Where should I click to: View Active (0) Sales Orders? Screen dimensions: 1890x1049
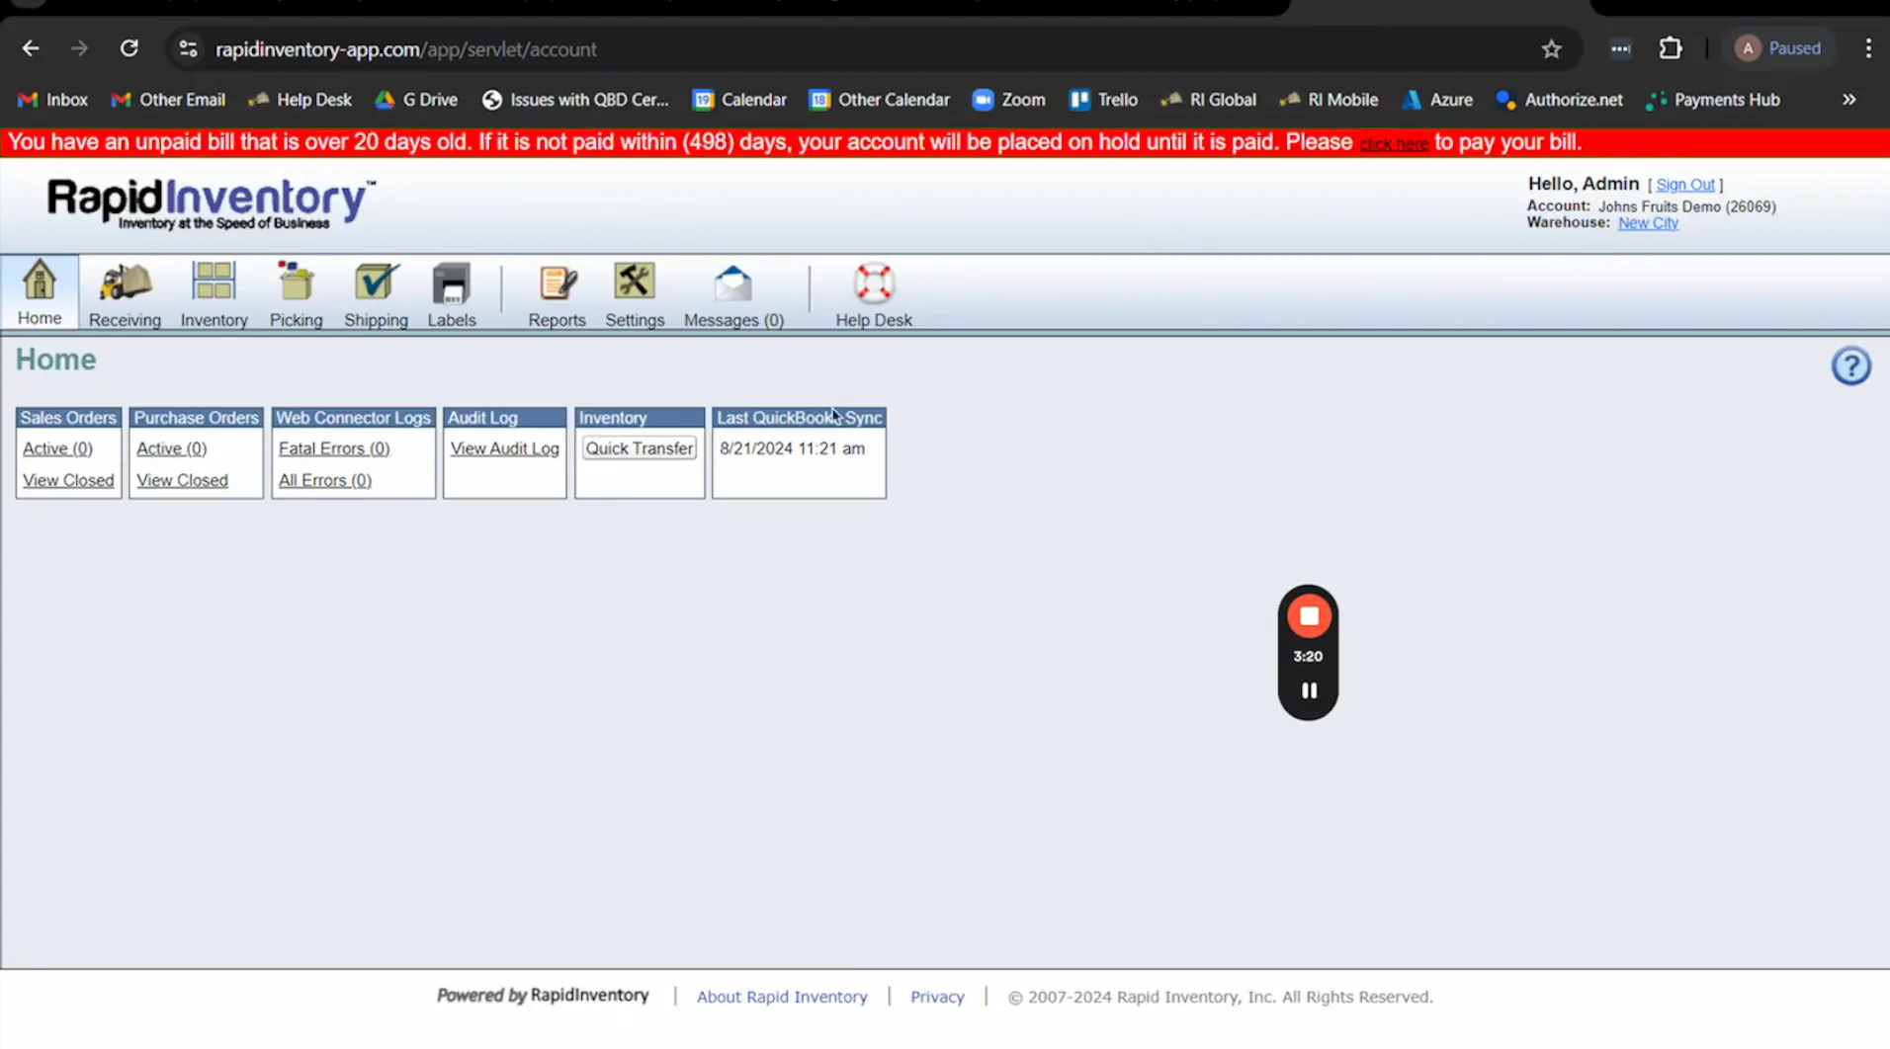(x=57, y=448)
